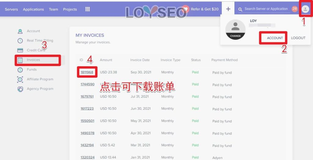Click LOGOUT in profile popup
Screen dimensions: 313x160
298,38
